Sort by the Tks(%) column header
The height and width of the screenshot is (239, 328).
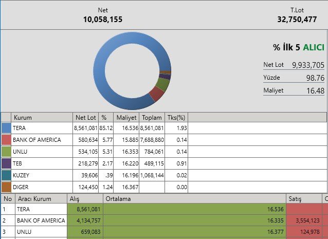[x=176, y=118]
